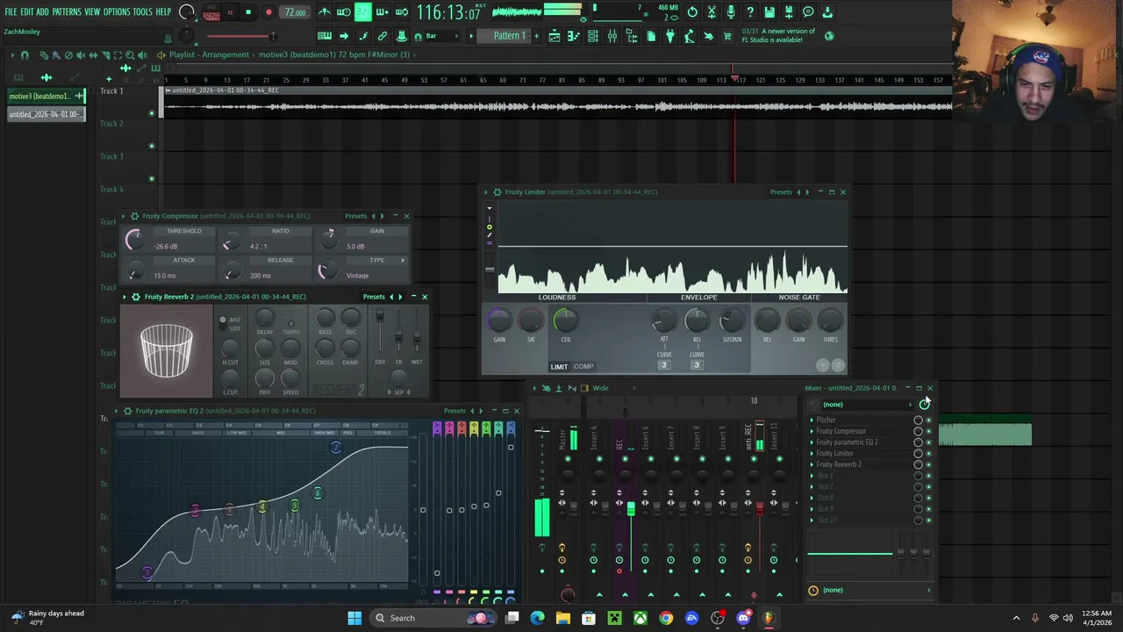
Task: Click the render export download icon
Action: pyautogui.click(x=827, y=12)
